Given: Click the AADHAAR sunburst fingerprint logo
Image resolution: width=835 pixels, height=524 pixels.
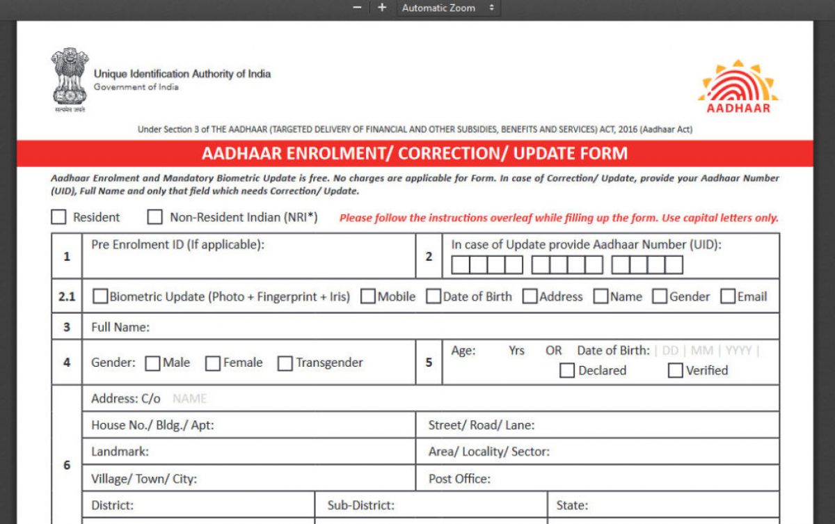Looking at the screenshot, I should point(738,84).
